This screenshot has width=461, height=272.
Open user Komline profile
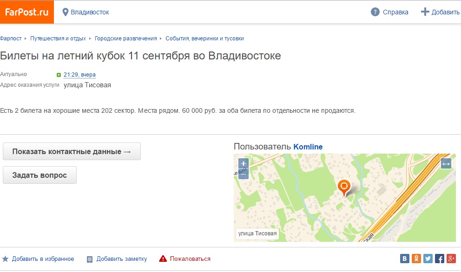[x=308, y=147]
